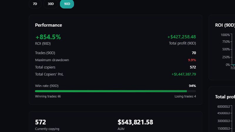Click the Winning trades: 66 label
The width and height of the screenshot is (235, 132).
pyautogui.click(x=48, y=97)
